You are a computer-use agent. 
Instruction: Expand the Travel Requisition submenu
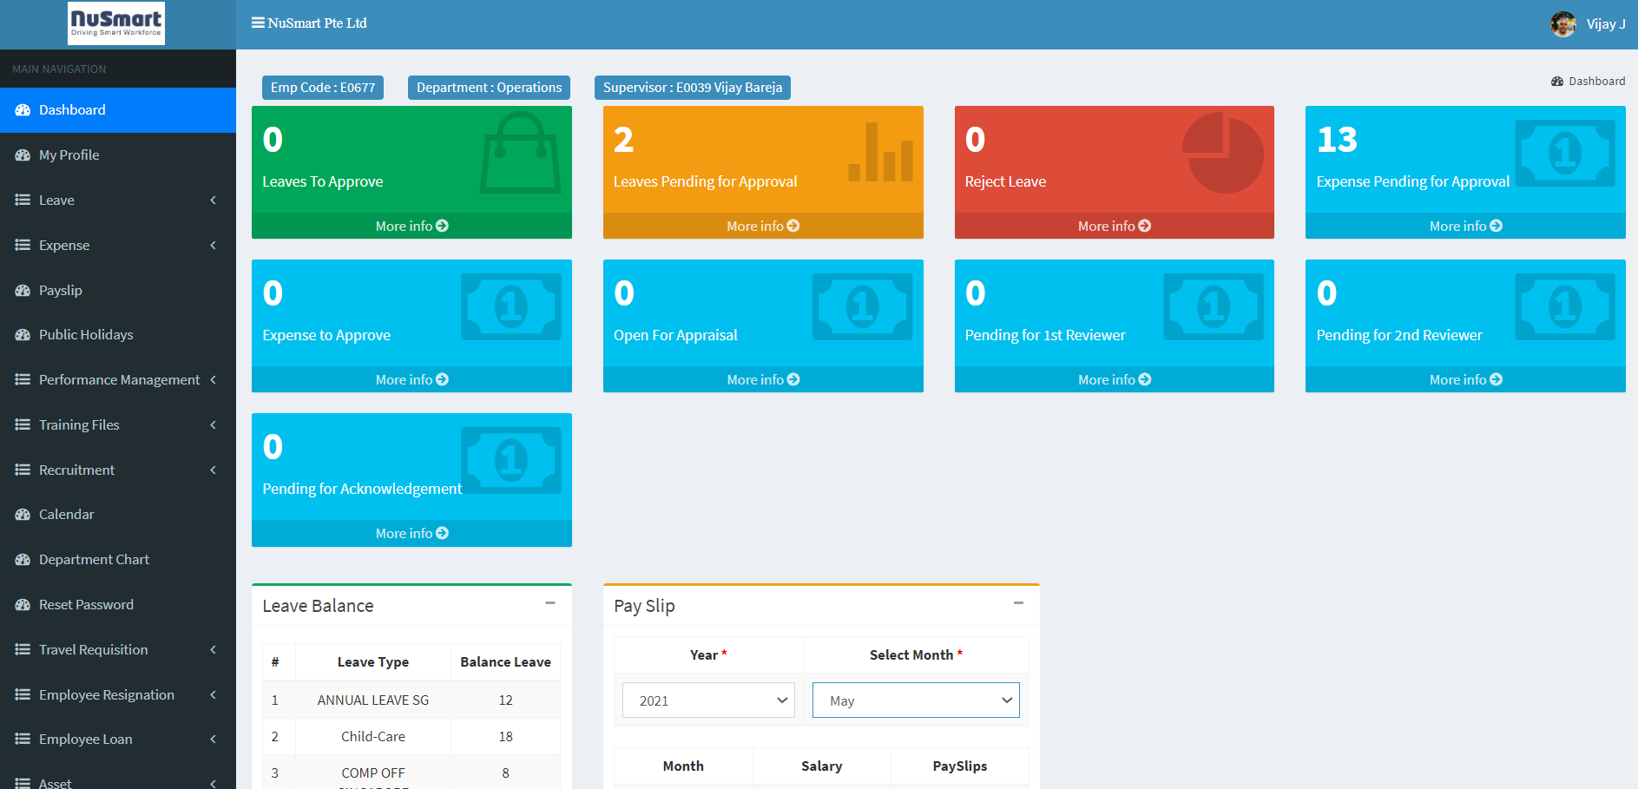117,650
